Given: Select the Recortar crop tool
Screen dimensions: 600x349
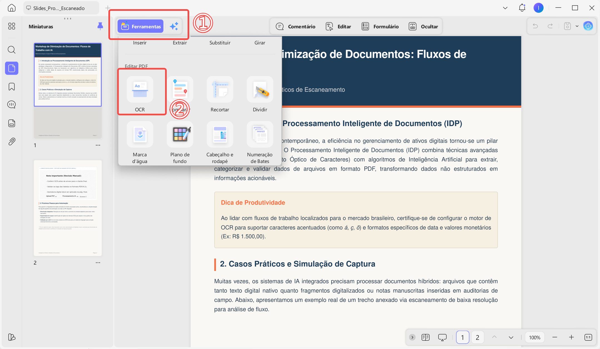Looking at the screenshot, I should click(x=220, y=94).
